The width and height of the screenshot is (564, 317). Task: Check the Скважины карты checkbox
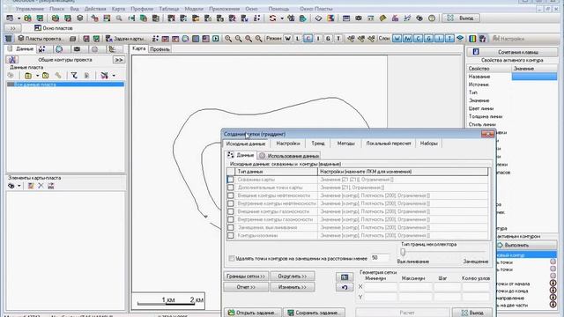pos(231,180)
